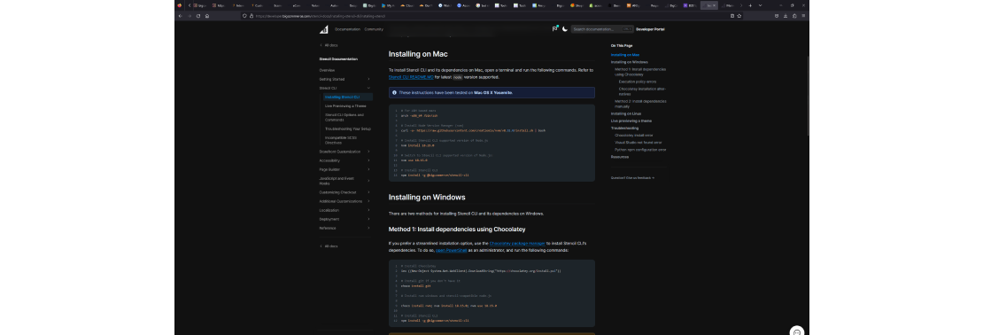
Task: Open the announcements flag icon in header
Action: [x=554, y=29]
